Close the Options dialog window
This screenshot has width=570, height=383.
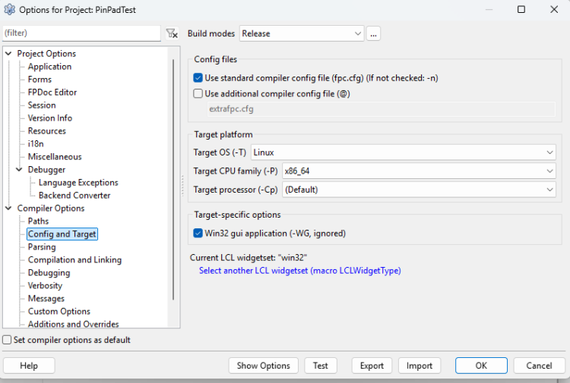click(553, 9)
